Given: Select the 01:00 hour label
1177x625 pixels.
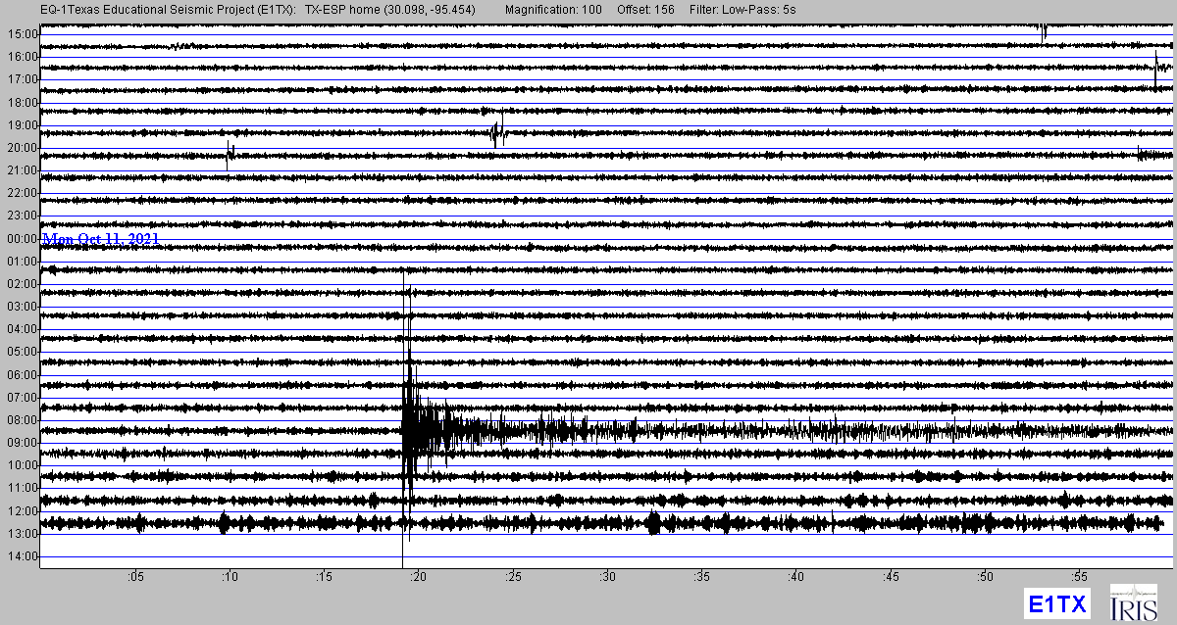Looking at the screenshot, I should [22, 262].
